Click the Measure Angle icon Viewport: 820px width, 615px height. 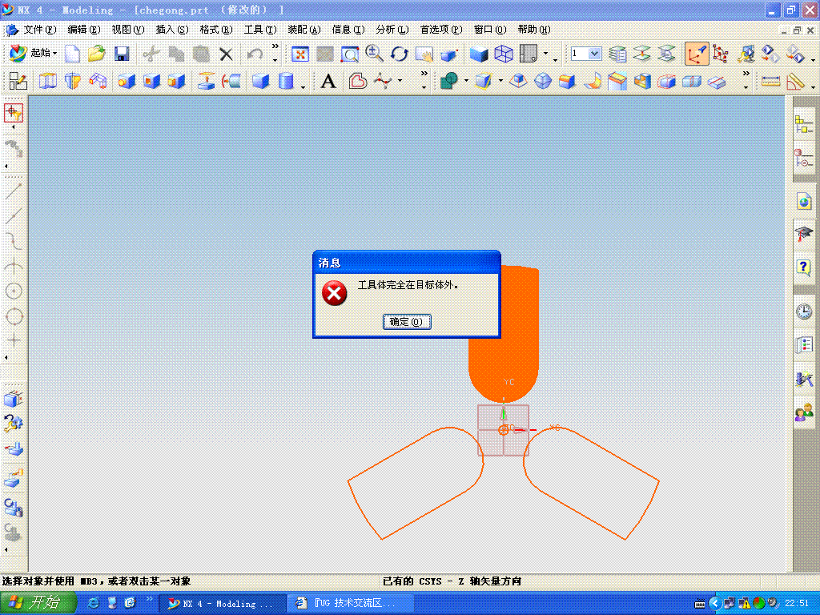click(x=795, y=81)
